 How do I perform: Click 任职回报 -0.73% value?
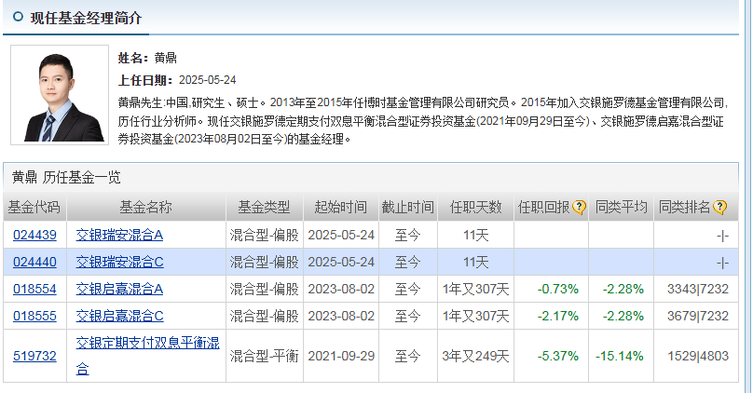click(x=557, y=289)
